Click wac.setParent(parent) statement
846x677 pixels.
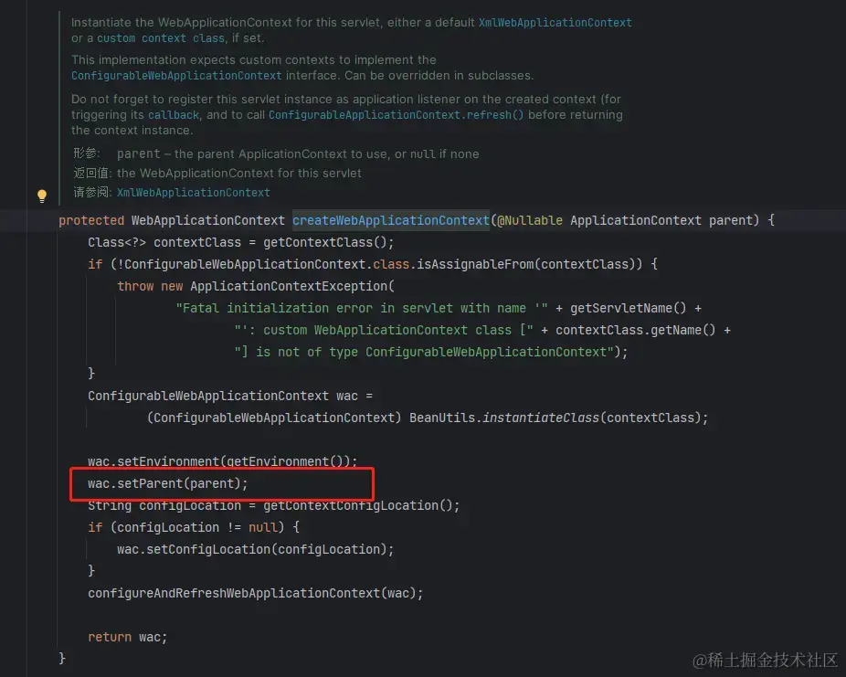[168, 484]
